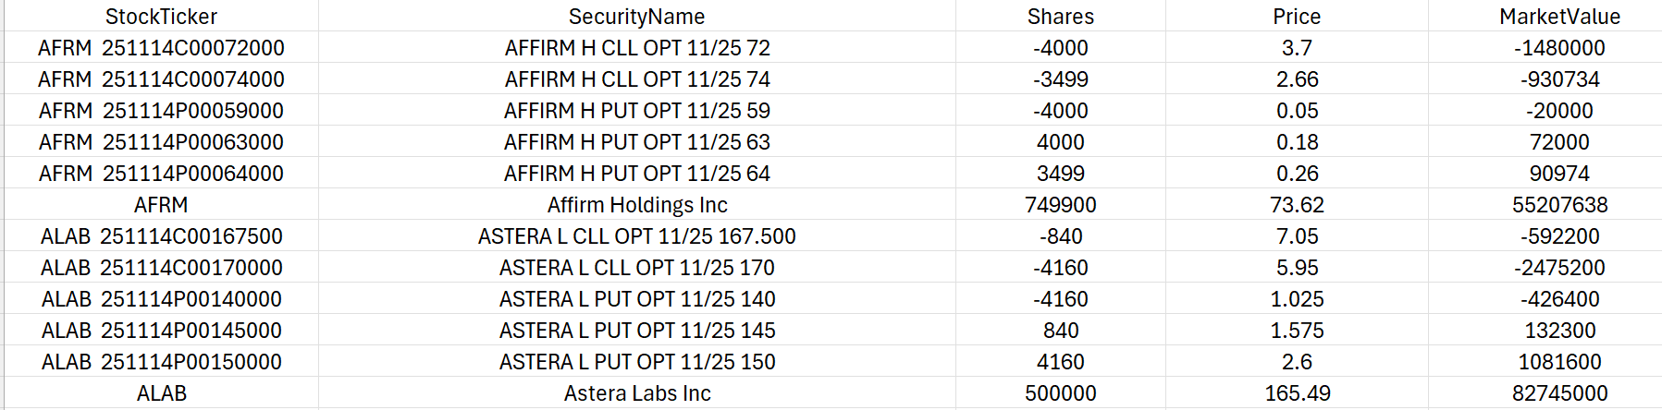Click cell AFFIRM H PUT OPT 11/25 63

(636, 142)
